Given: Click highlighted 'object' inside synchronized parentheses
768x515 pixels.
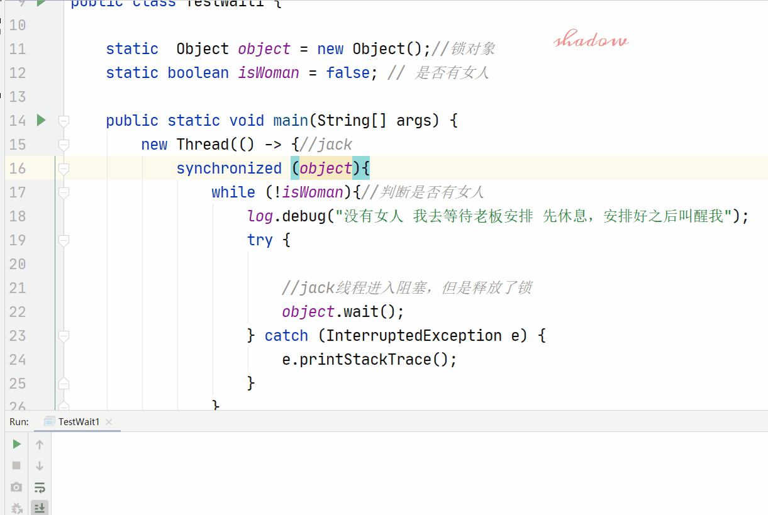Looking at the screenshot, I should tap(326, 169).
